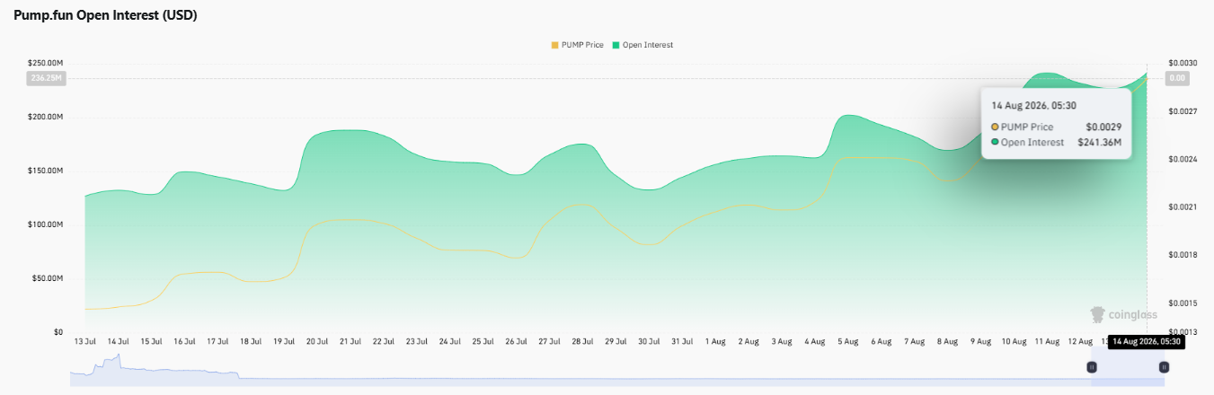Screen dimensions: 1214x395
Task: Click the 5 Aug date label
Action: pos(847,342)
